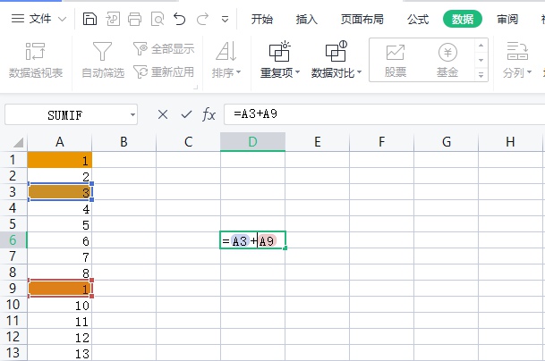Click the filter group dialog launcher

click(x=196, y=87)
